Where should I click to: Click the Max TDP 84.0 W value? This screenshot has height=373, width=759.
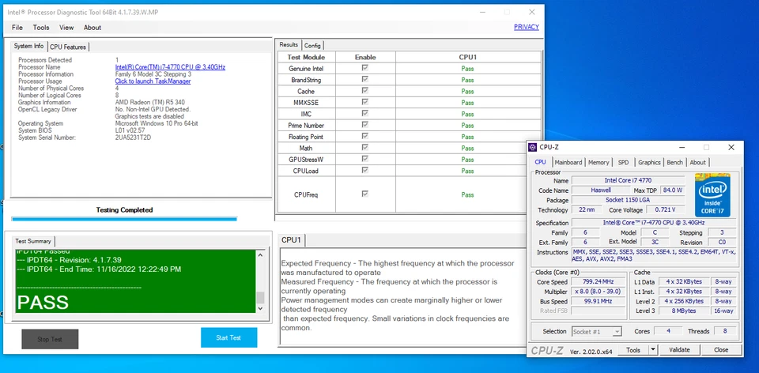[x=672, y=190]
